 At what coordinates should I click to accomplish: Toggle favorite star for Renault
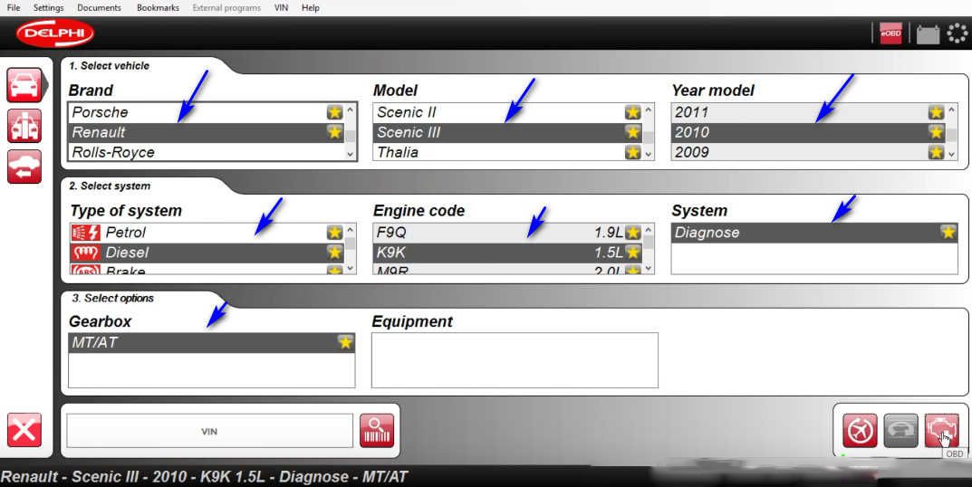click(x=335, y=132)
